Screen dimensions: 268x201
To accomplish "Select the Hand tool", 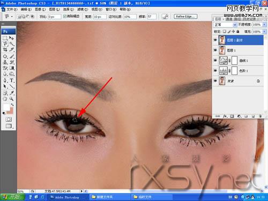I will pos(5,99).
